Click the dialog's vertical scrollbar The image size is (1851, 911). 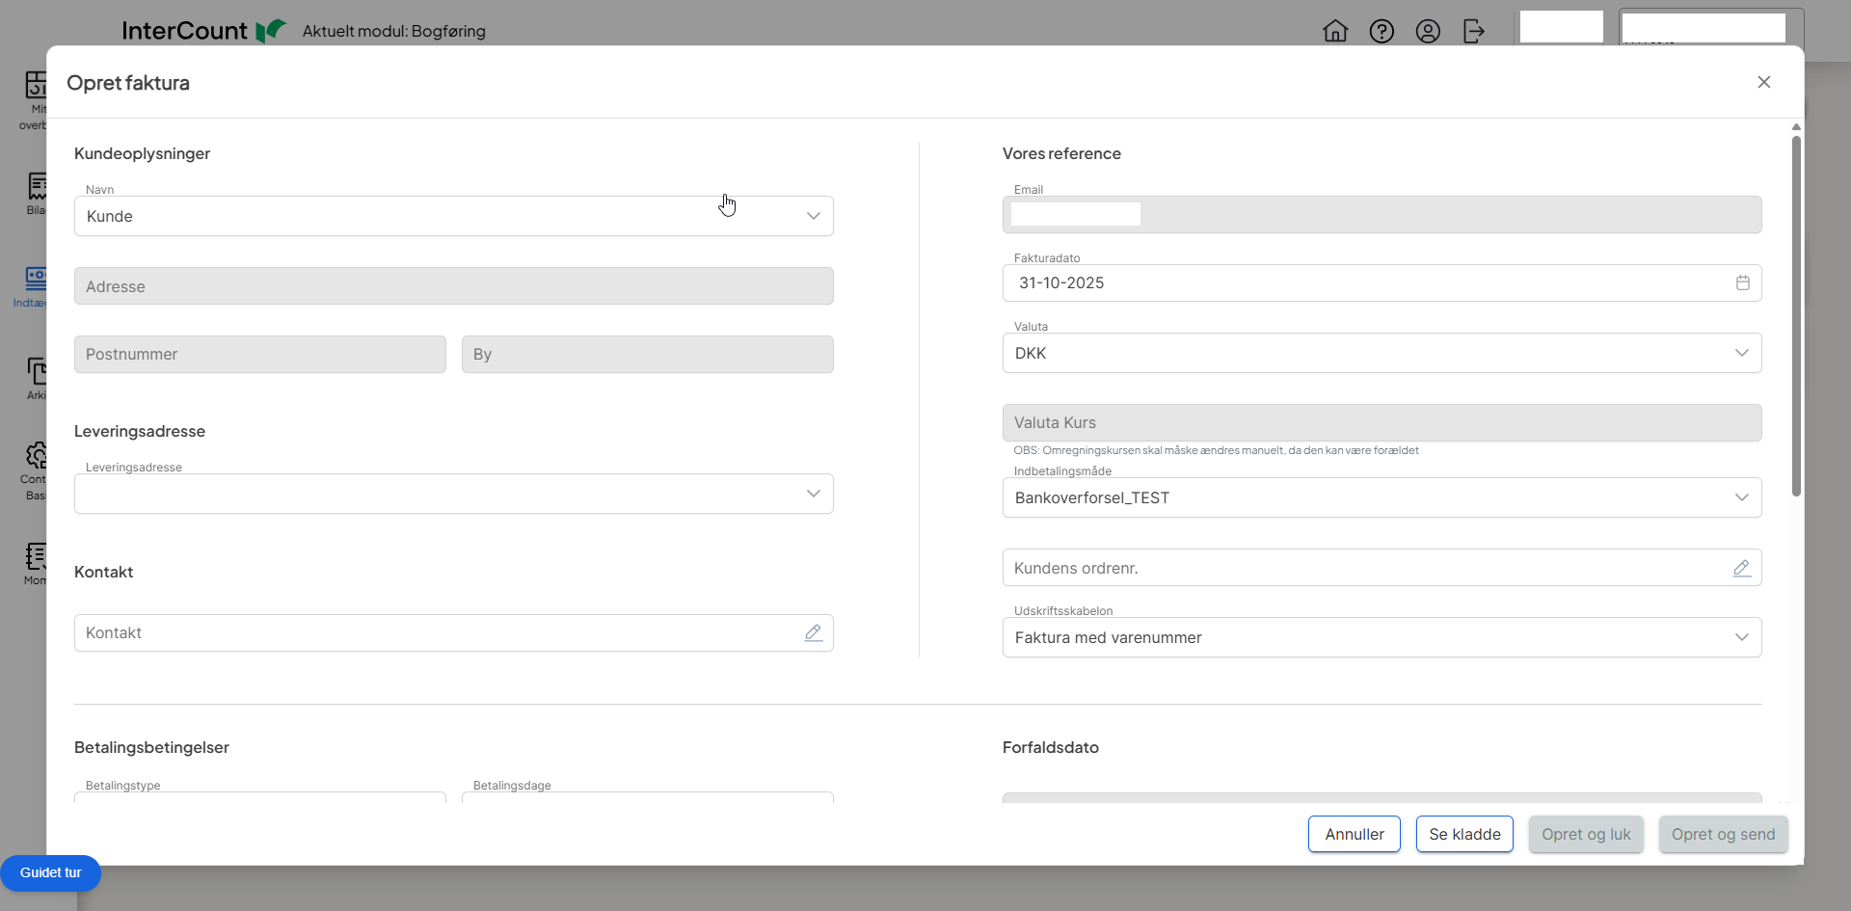pyautogui.click(x=1796, y=318)
